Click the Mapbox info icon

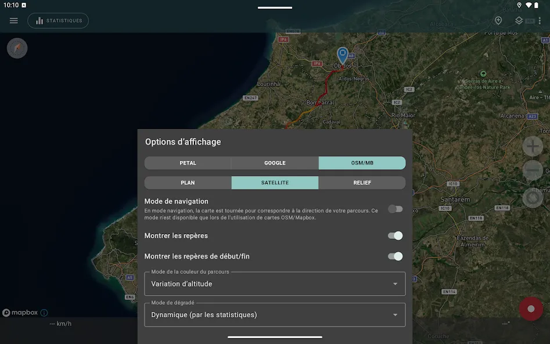(44, 313)
